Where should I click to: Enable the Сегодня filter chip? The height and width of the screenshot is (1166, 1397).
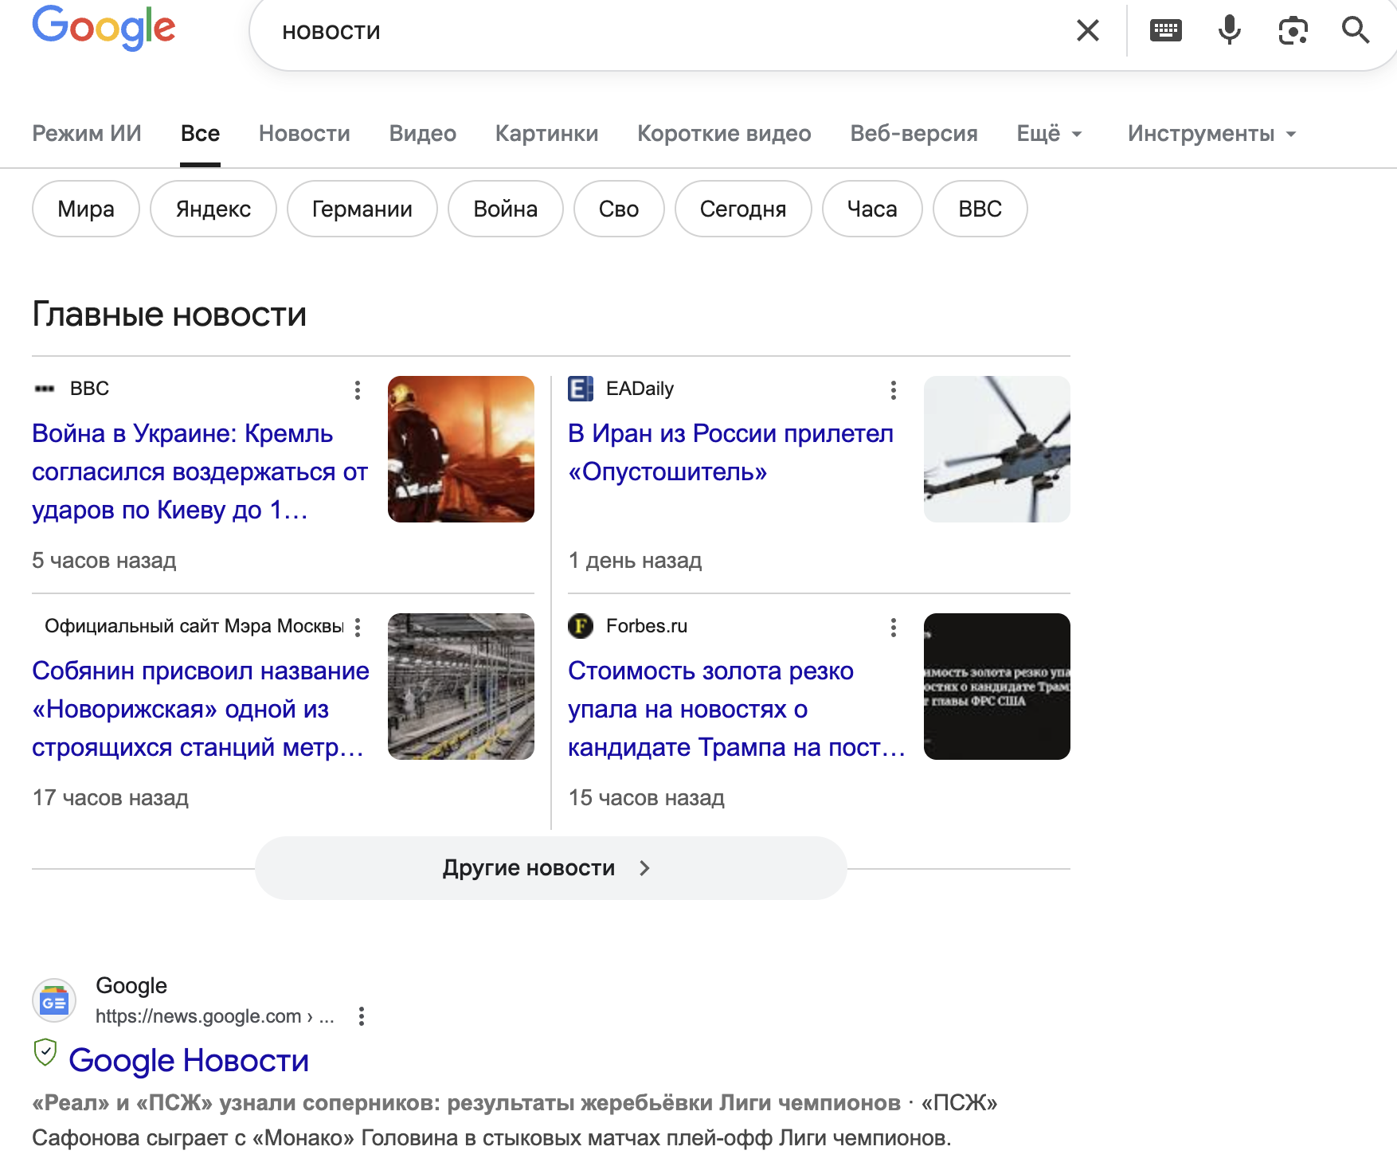click(742, 209)
